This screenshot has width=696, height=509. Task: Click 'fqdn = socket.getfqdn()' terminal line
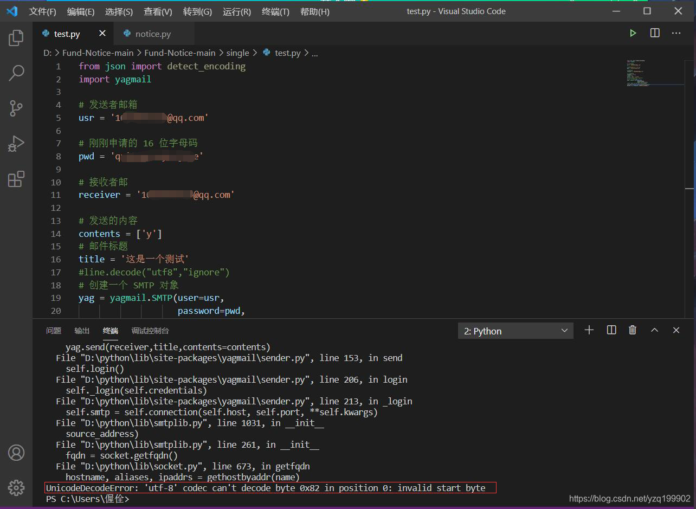[122, 455]
